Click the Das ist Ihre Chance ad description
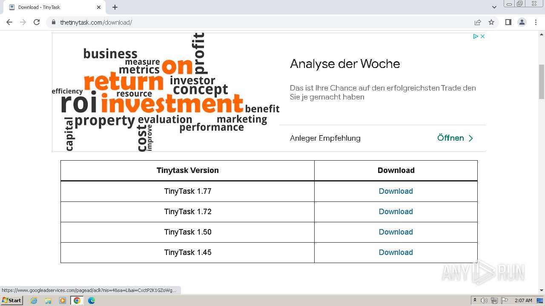This screenshot has height=306, width=545. pos(383,92)
